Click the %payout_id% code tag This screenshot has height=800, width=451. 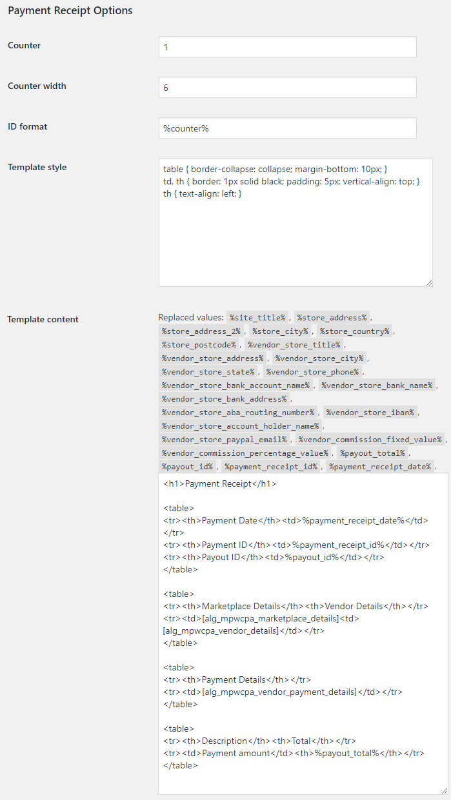[187, 466]
